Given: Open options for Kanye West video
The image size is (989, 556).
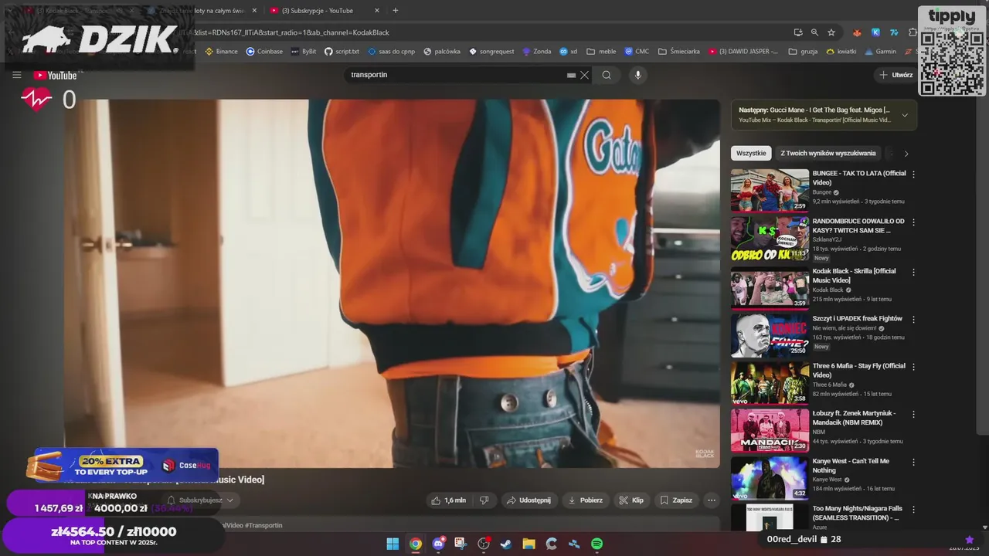Looking at the screenshot, I should (x=913, y=462).
